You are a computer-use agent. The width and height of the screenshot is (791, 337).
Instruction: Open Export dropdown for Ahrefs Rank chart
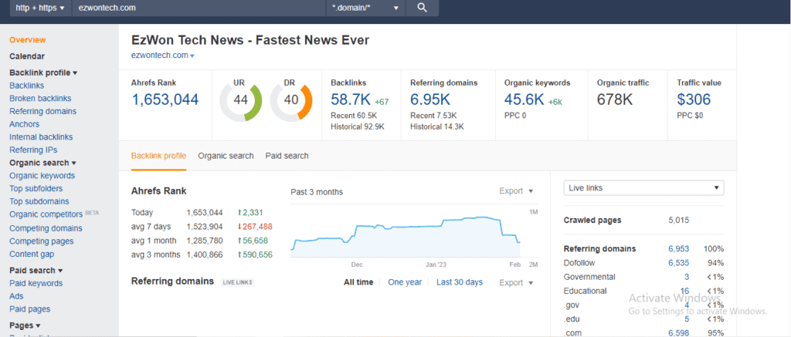516,191
